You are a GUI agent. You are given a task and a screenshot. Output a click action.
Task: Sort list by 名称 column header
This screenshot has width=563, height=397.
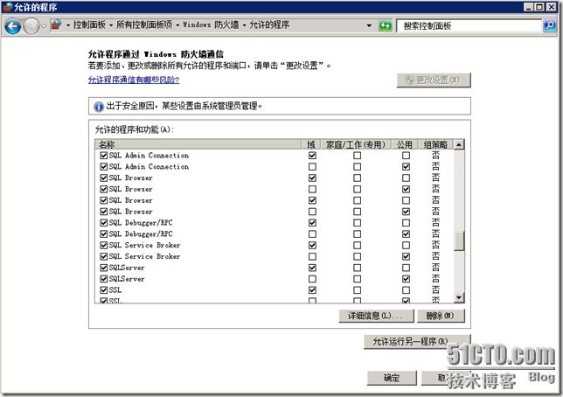point(198,144)
